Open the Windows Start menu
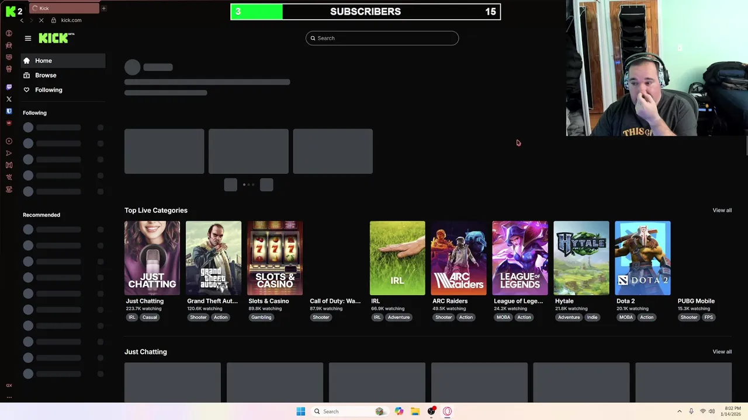 pos(300,411)
